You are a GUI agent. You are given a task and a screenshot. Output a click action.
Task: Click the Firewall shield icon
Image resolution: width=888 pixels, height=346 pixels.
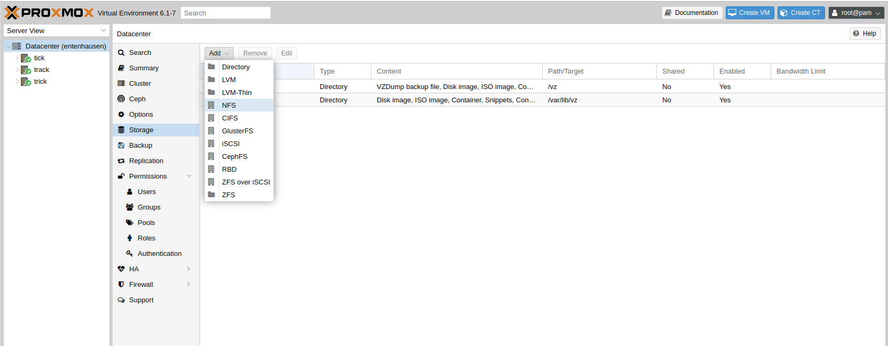(121, 284)
